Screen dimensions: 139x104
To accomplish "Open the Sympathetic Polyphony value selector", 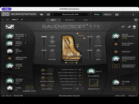I will pyautogui.click(x=116, y=66).
